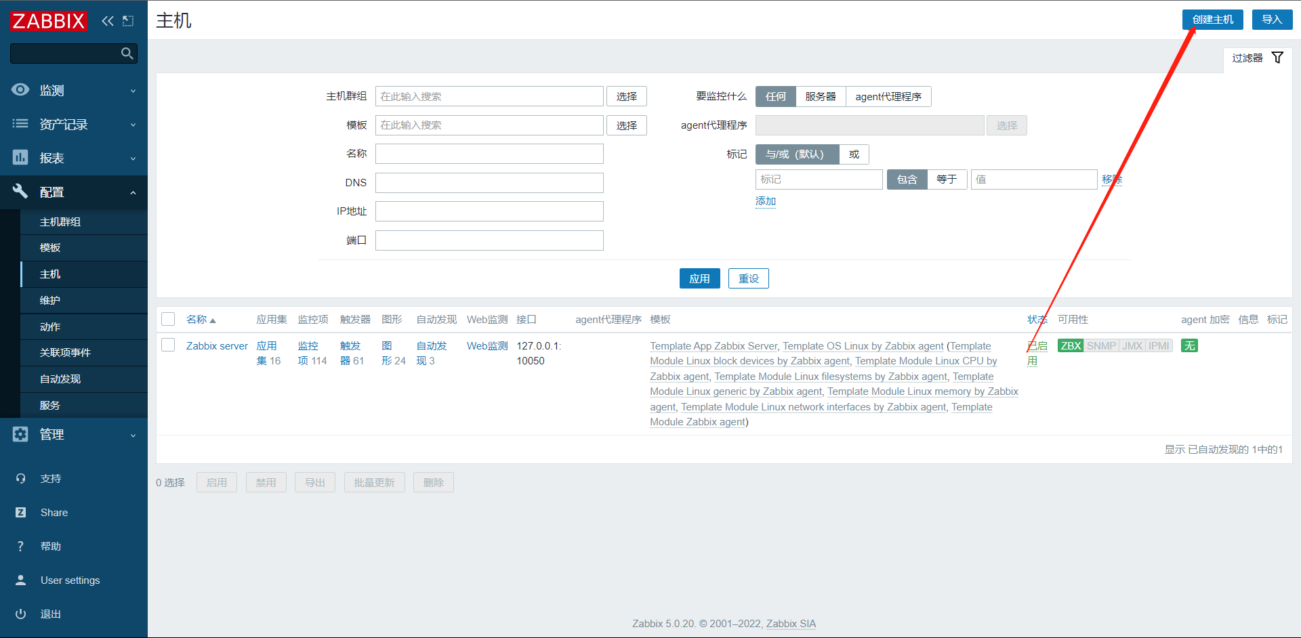Click the ZBX availability badge
Screen dimensions: 1301x638
[x=1071, y=346]
